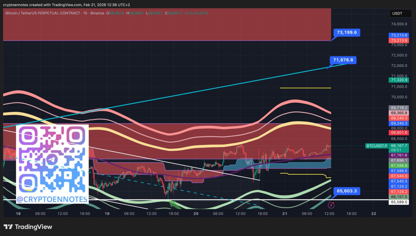
Task: Click the Bitcoin / TetherUS PERPETUAL CONTRACT title
Action: [x=43, y=13]
